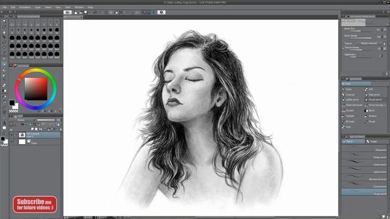The image size is (390, 219).
Task: Toggle Snap to Grid in command bar
Action: click(154, 12)
